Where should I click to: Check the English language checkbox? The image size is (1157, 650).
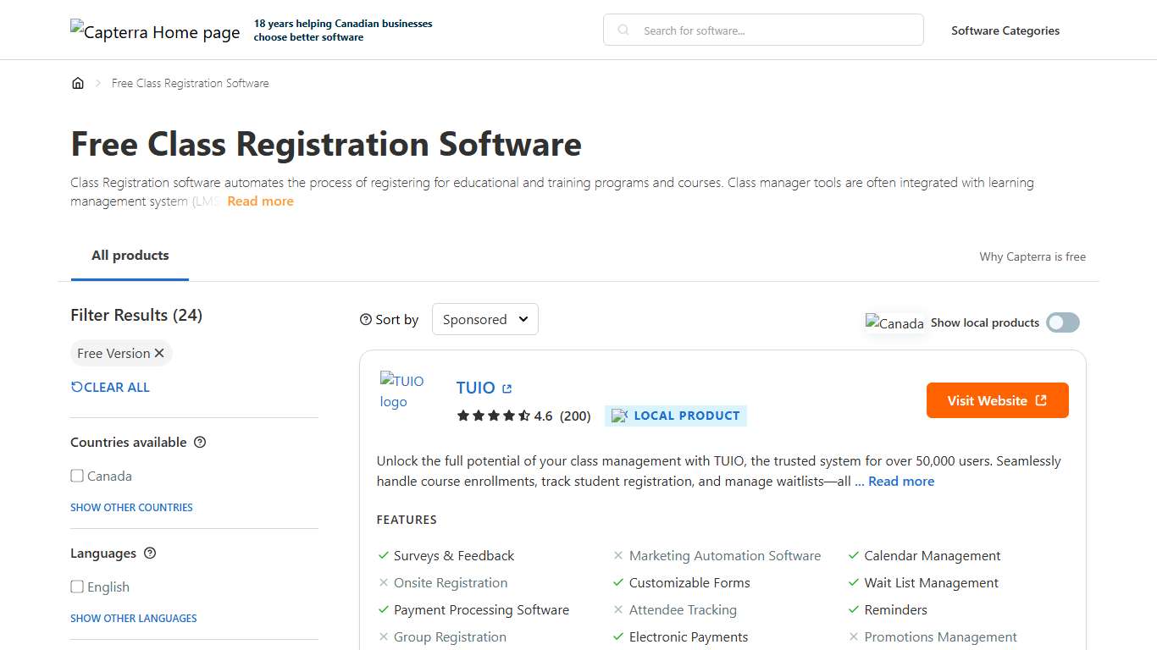click(77, 587)
